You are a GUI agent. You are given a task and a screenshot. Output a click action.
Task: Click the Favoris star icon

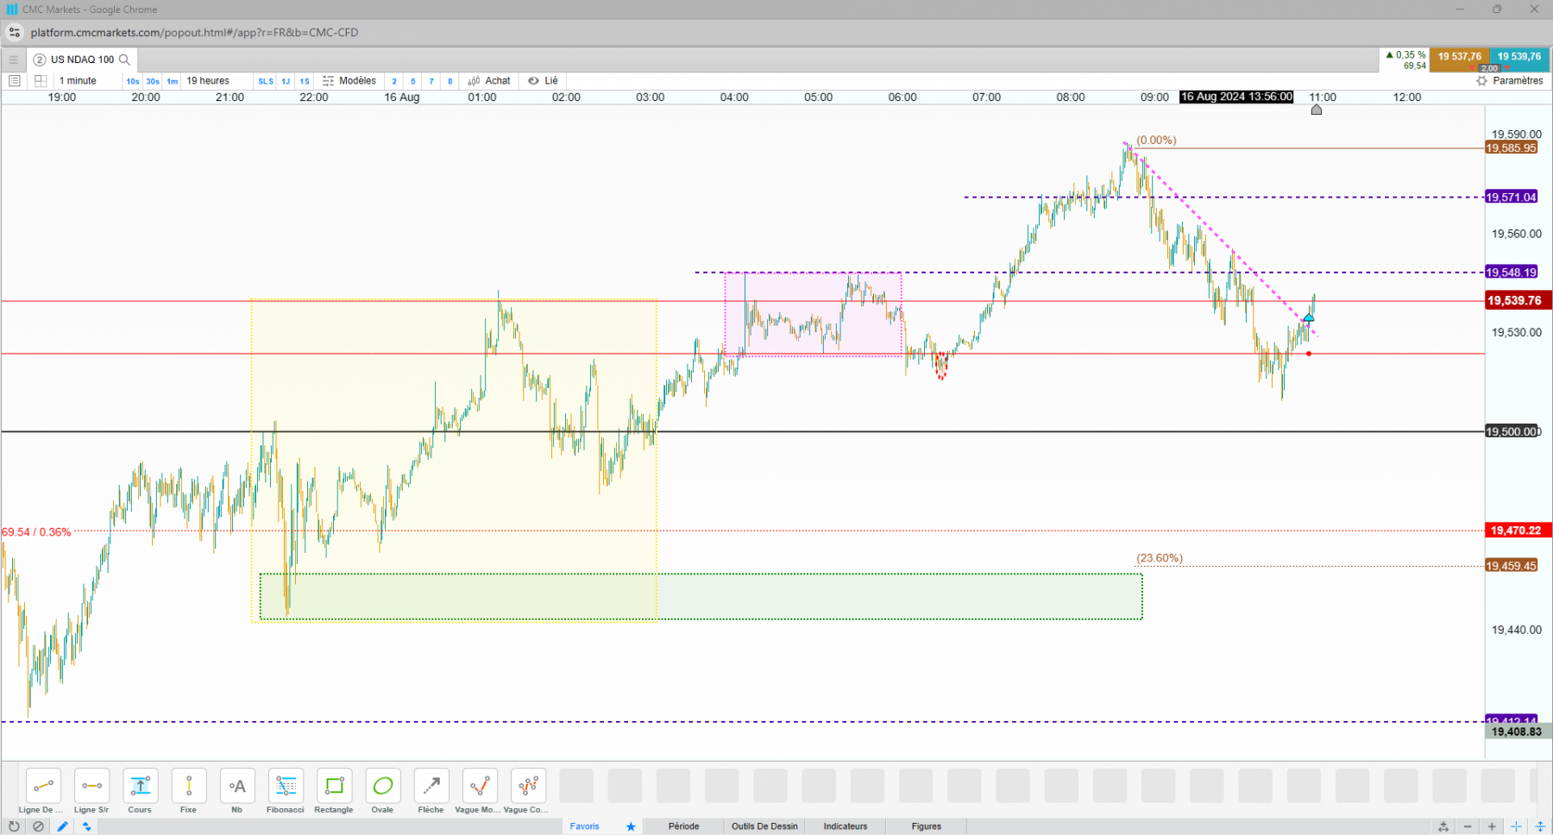631,826
